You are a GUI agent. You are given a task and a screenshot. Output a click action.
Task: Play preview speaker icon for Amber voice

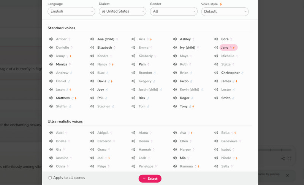pyautogui.click(x=51, y=39)
